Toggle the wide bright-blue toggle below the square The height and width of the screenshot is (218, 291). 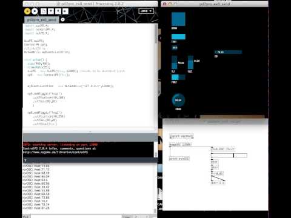pyautogui.click(x=178, y=36)
